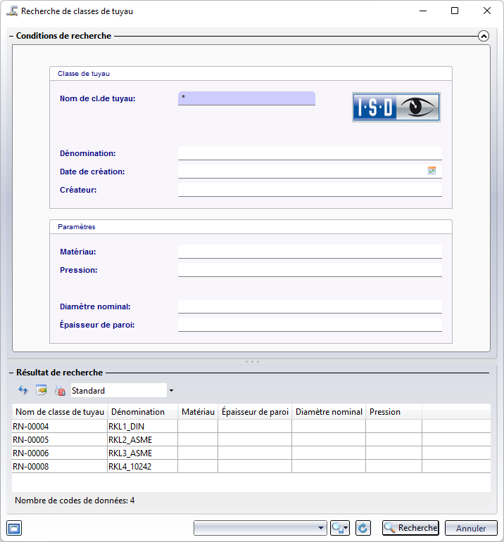Close the Recherche de classes de tuyau window
The image size is (504, 542).
[486, 11]
